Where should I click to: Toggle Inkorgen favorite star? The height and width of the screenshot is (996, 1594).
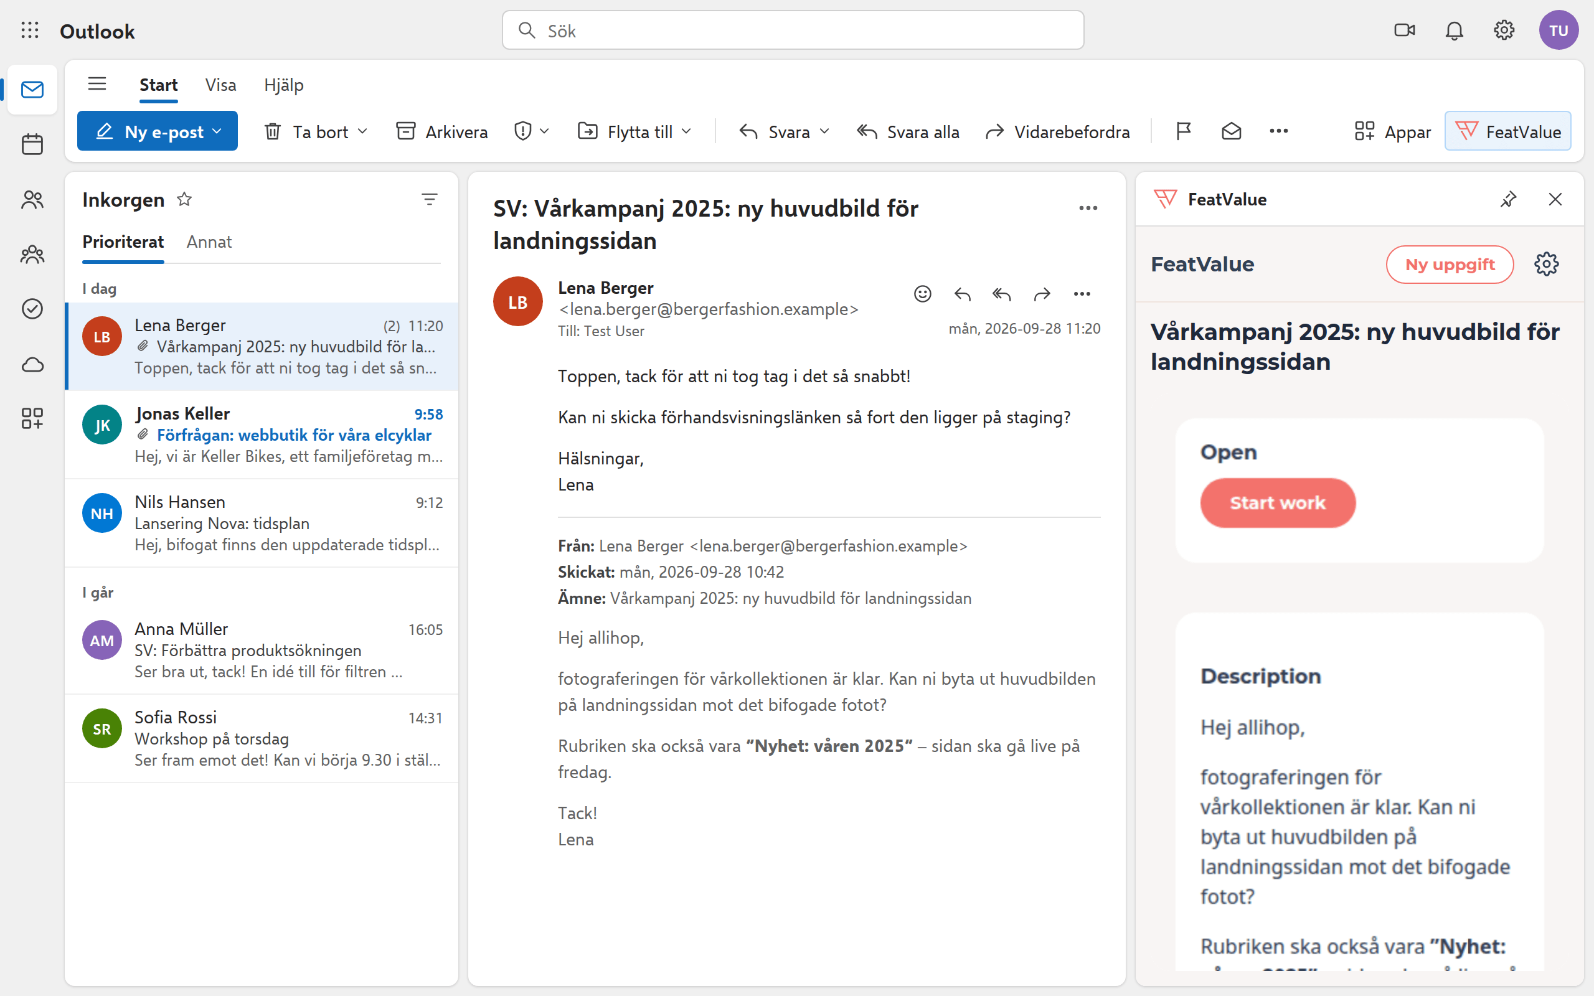coord(184,199)
